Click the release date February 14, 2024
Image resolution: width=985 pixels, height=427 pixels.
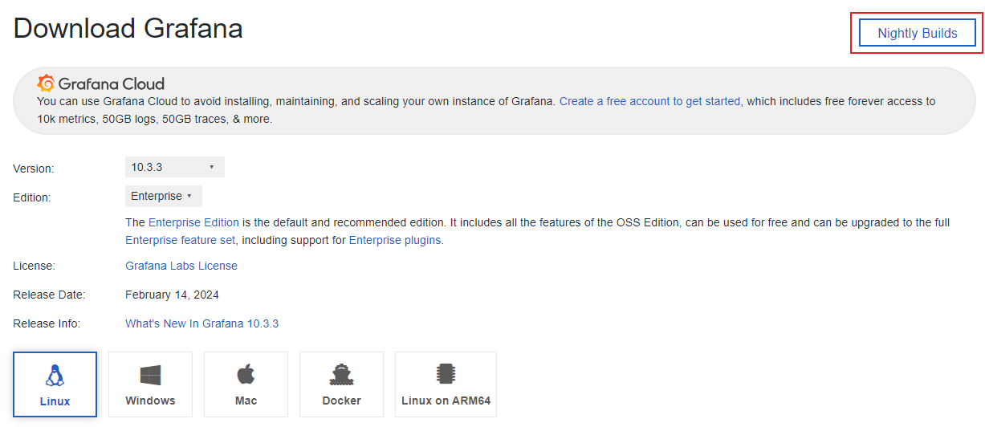(172, 295)
